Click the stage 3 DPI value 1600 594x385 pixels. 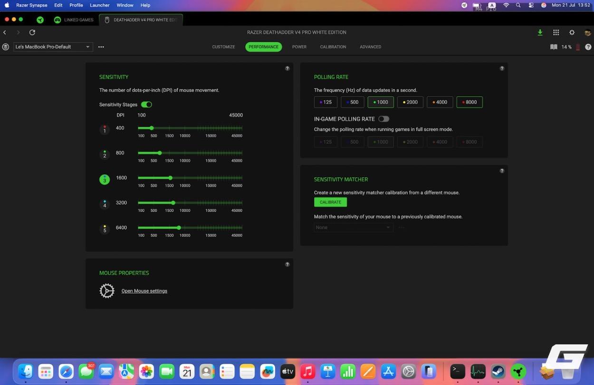point(121,178)
